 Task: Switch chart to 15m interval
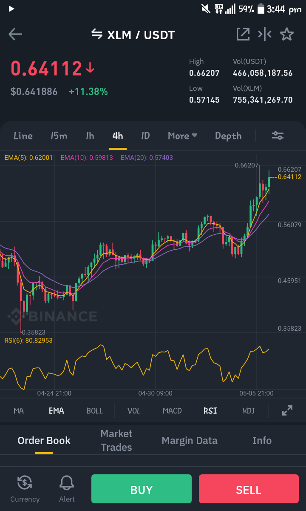(59, 136)
